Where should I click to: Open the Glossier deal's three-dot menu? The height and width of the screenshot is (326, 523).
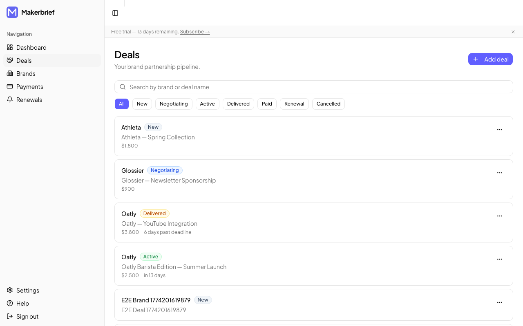pos(500,173)
